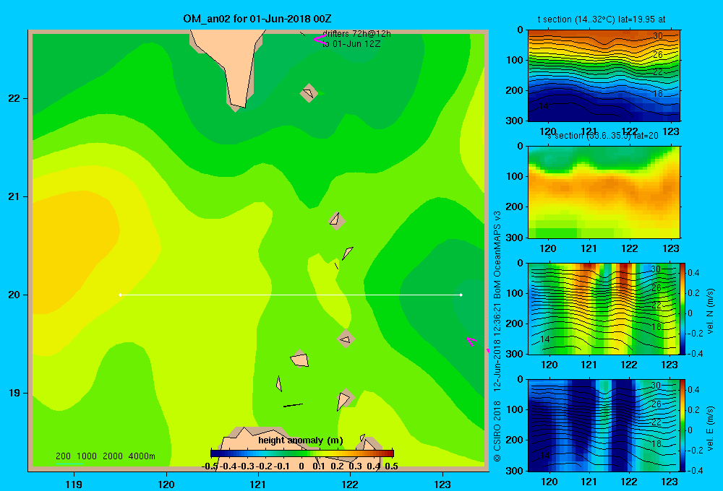Click the vel. N color scale bar
The height and width of the screenshot is (491, 723).
[x=683, y=308]
